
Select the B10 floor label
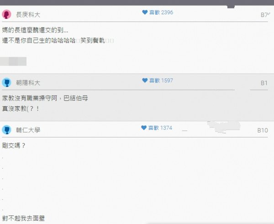[x=263, y=131]
